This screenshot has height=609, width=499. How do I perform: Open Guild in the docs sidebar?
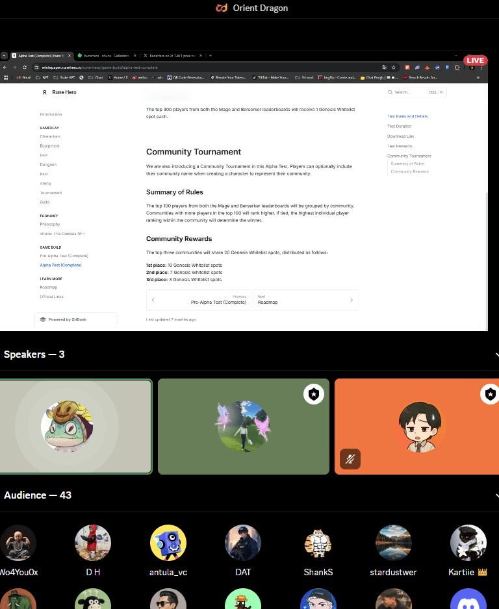[x=44, y=202]
